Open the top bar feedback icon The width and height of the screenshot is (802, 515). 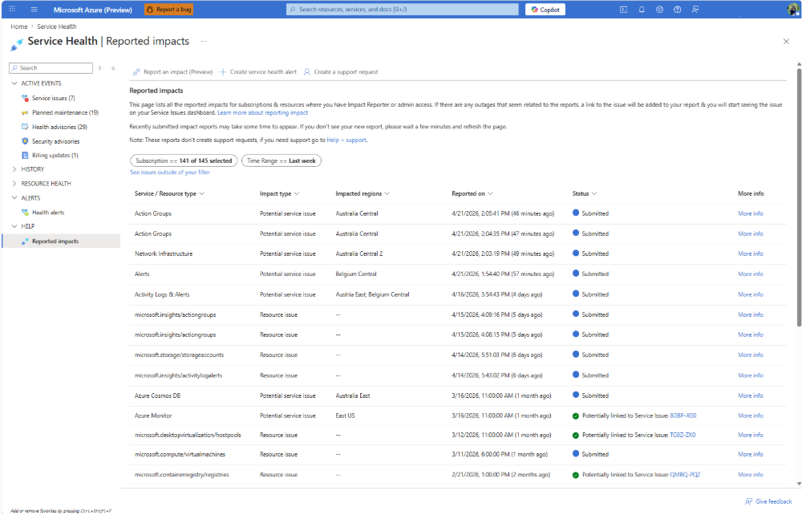coord(695,9)
